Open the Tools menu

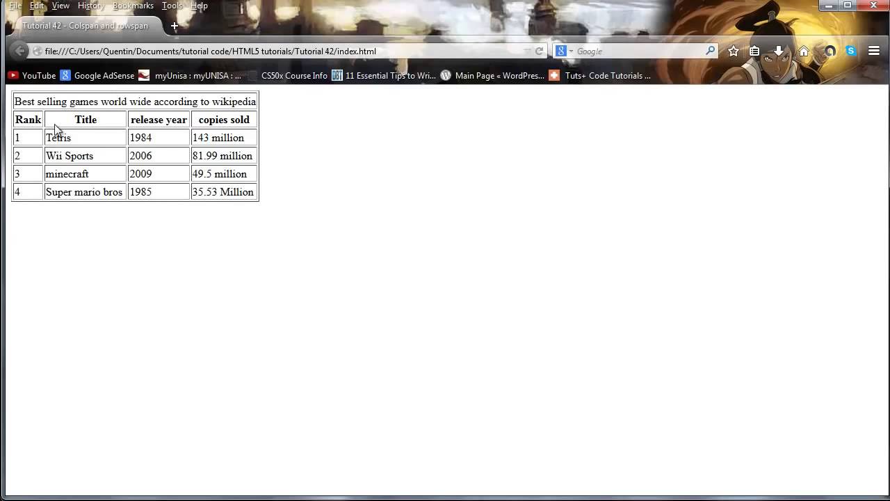pos(172,6)
